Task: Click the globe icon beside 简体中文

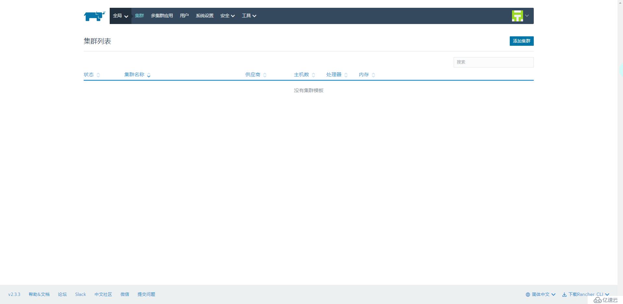Action: tap(528, 295)
